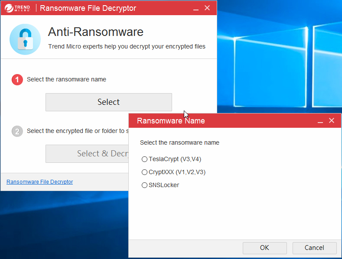
Task: Close the Ransomware File Decryptor main window
Action: click(207, 8)
